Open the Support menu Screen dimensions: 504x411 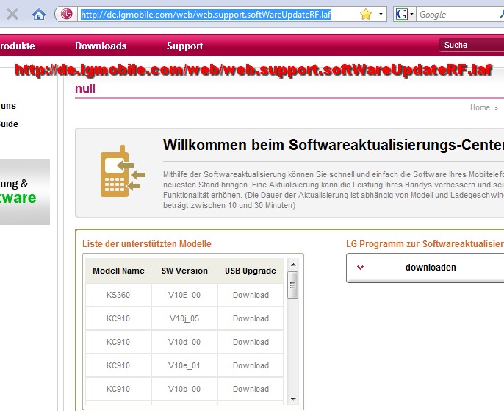coord(185,46)
